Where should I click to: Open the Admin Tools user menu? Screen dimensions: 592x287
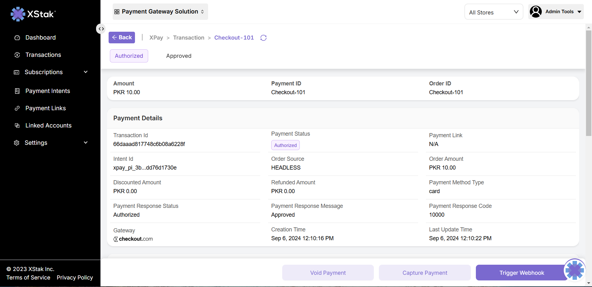(556, 12)
